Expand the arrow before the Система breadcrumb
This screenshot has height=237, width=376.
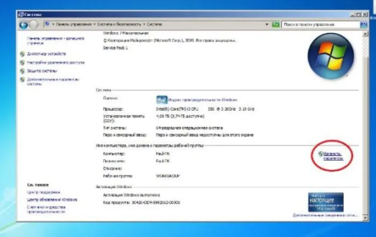click(144, 24)
